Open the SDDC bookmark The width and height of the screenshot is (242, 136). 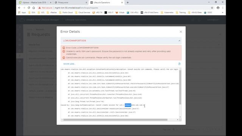click(x=208, y=12)
